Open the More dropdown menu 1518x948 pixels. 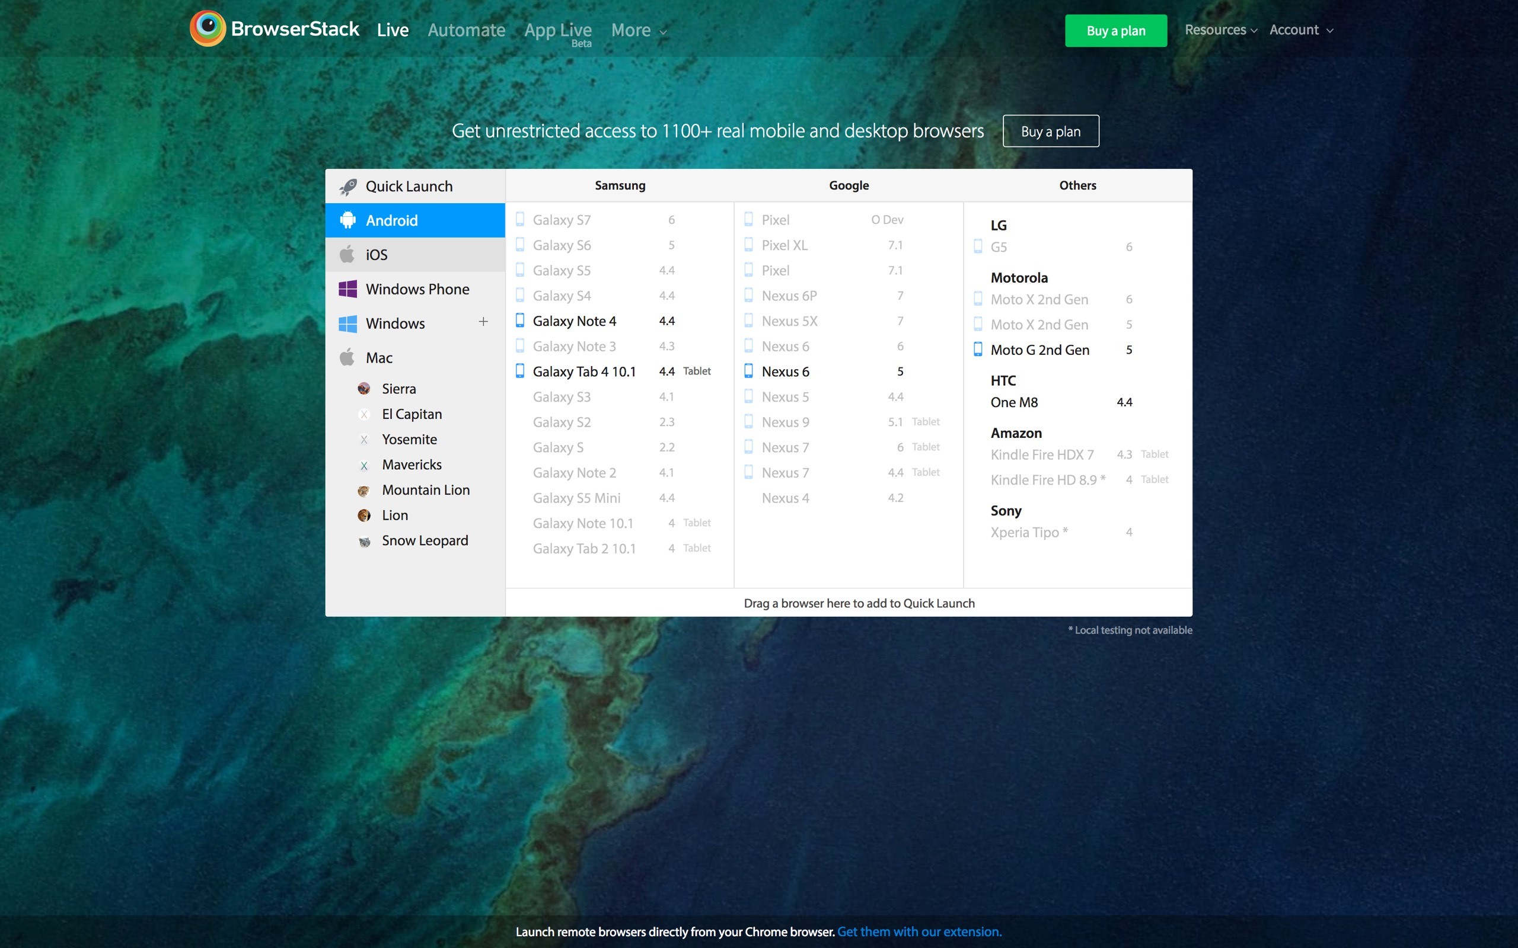click(x=638, y=30)
